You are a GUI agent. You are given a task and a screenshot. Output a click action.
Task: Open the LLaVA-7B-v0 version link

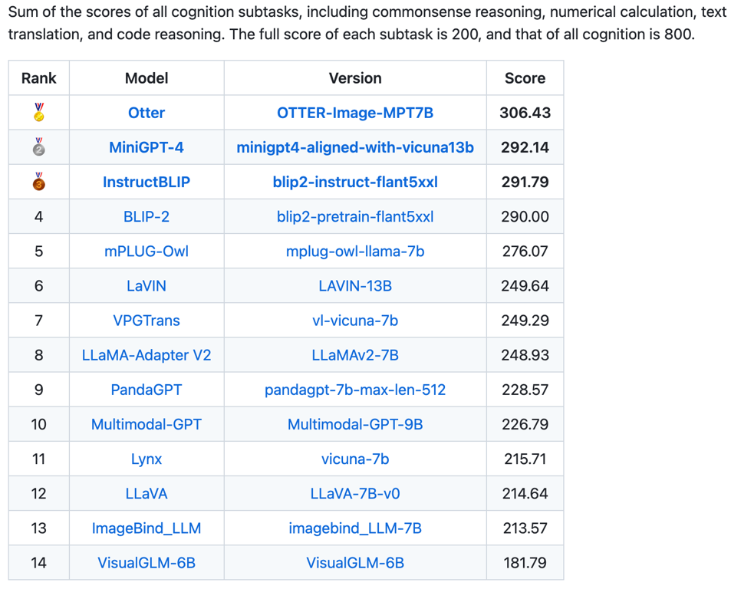click(355, 493)
